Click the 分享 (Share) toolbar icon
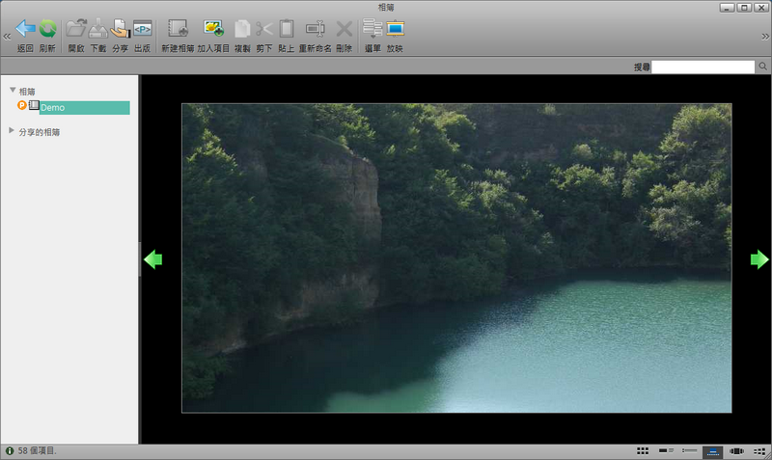This screenshot has width=772, height=460. point(120,30)
